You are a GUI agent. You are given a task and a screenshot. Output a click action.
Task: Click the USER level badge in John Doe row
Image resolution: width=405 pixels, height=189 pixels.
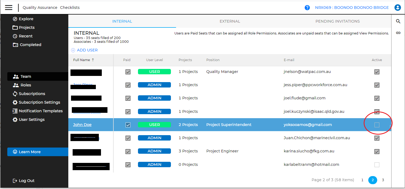[154, 125]
